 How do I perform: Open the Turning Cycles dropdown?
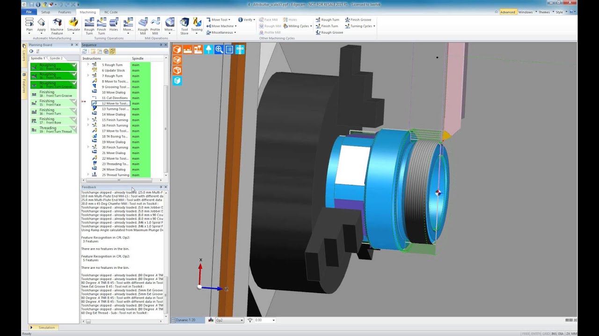pos(360,26)
